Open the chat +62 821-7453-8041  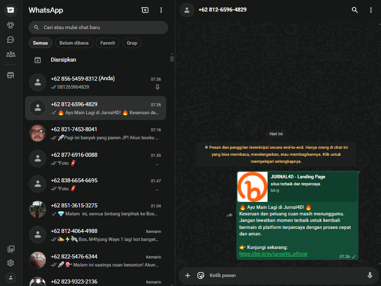pyautogui.click(x=96, y=133)
